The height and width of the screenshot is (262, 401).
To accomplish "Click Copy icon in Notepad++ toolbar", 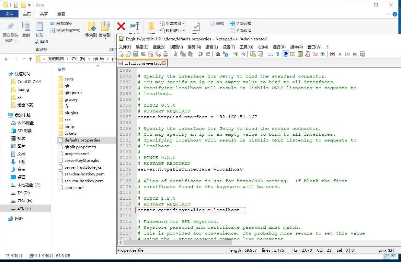I will point(183,54).
